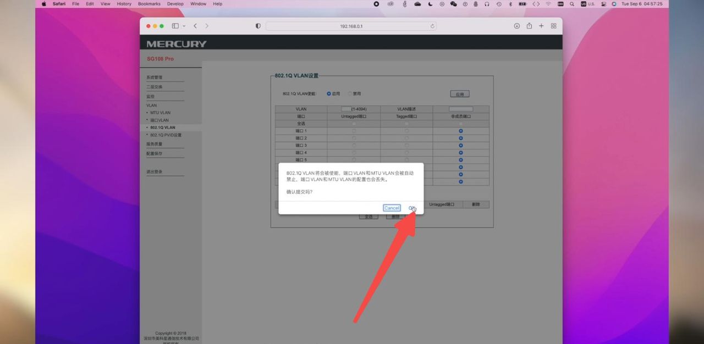Select MTU VLAN in sidebar
The image size is (704, 344).
click(160, 113)
